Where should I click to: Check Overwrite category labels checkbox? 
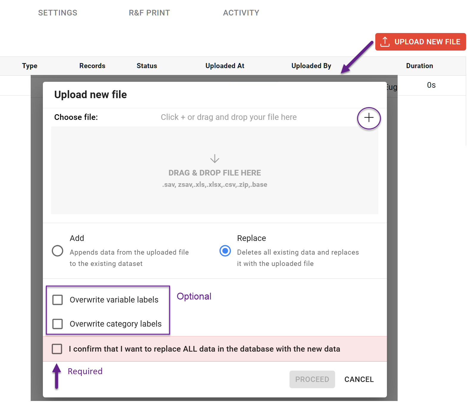(x=57, y=324)
